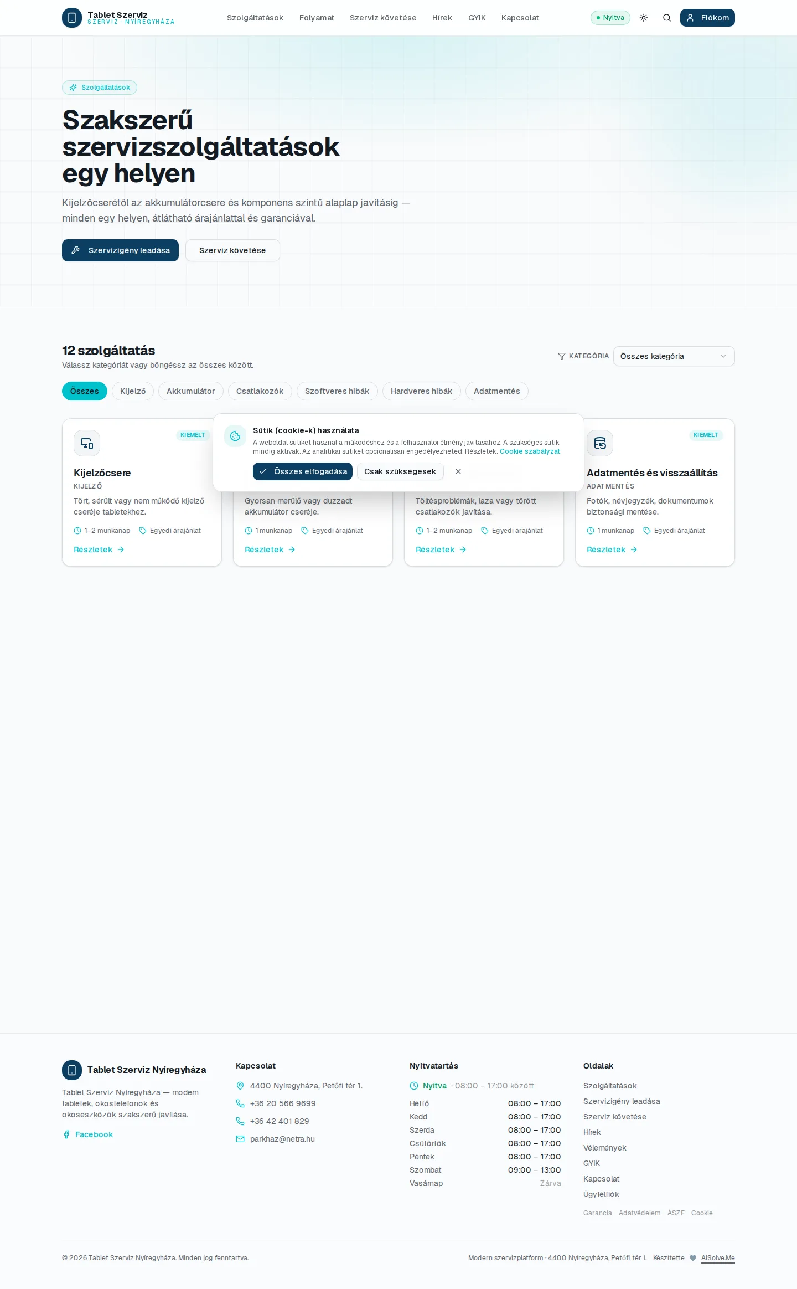Click the Nyitvatartás clock icon in footer
Image resolution: width=797 pixels, height=1289 pixels.
pos(414,1086)
